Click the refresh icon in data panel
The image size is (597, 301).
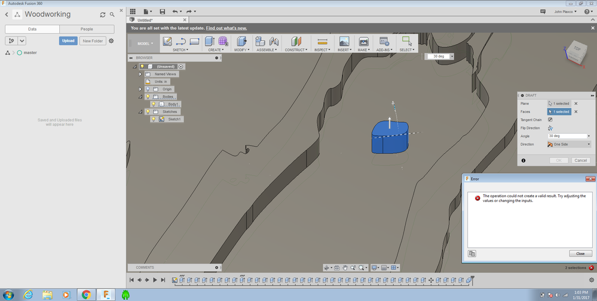102,15
